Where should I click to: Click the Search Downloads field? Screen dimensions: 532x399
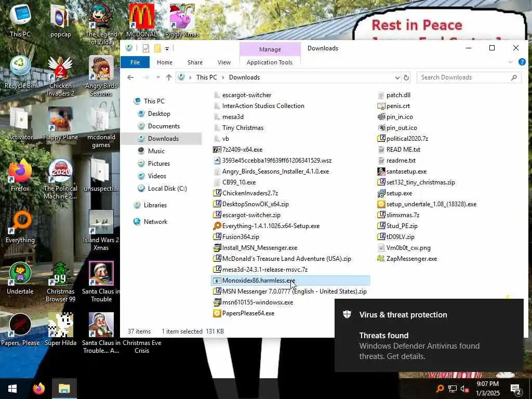click(x=469, y=77)
